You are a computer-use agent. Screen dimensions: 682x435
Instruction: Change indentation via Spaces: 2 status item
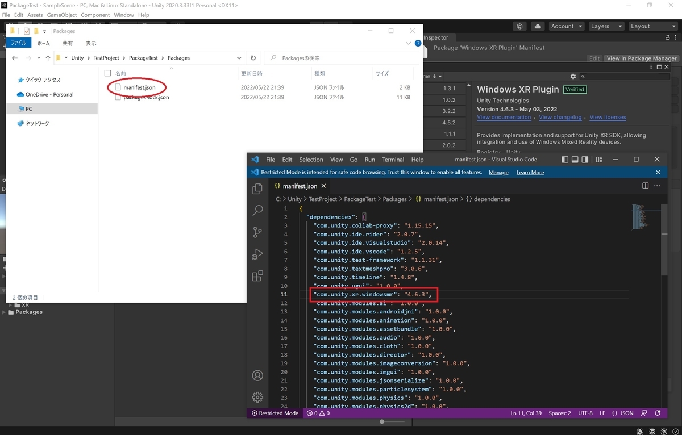(x=559, y=413)
